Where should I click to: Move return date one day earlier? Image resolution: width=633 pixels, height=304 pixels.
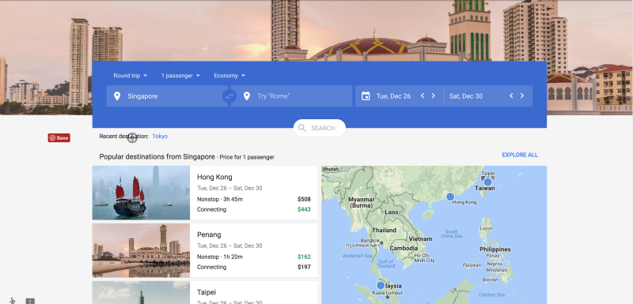[x=511, y=96]
